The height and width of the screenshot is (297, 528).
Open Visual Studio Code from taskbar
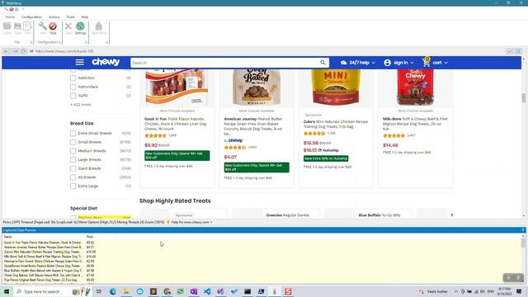click(x=207, y=291)
